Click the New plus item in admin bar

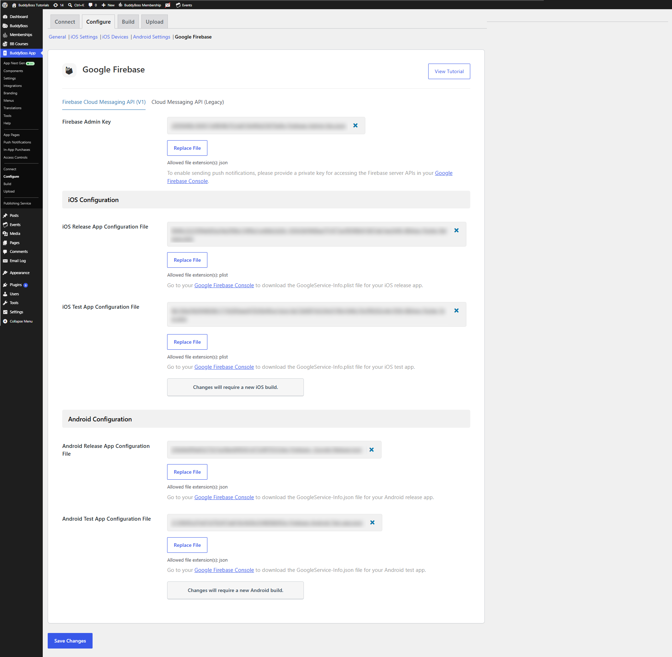108,5
